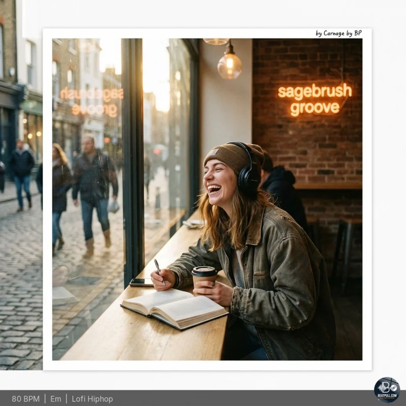Click the 'by Carnage by BP' credit
The image size is (406, 406).
(339, 33)
